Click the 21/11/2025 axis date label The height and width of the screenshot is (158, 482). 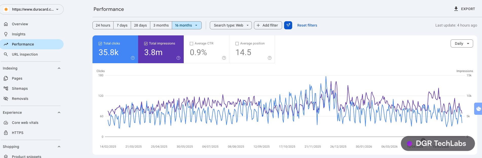[313, 147]
